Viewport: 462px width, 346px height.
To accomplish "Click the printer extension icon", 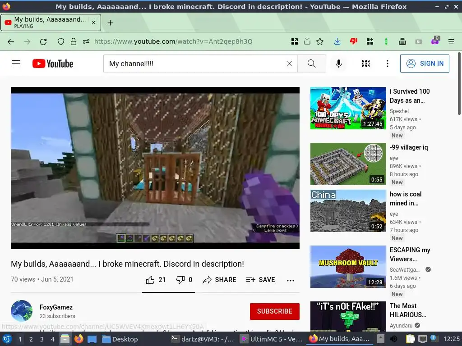I will 402,41.
